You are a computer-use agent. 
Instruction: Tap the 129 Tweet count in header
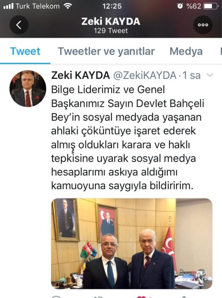click(x=111, y=31)
